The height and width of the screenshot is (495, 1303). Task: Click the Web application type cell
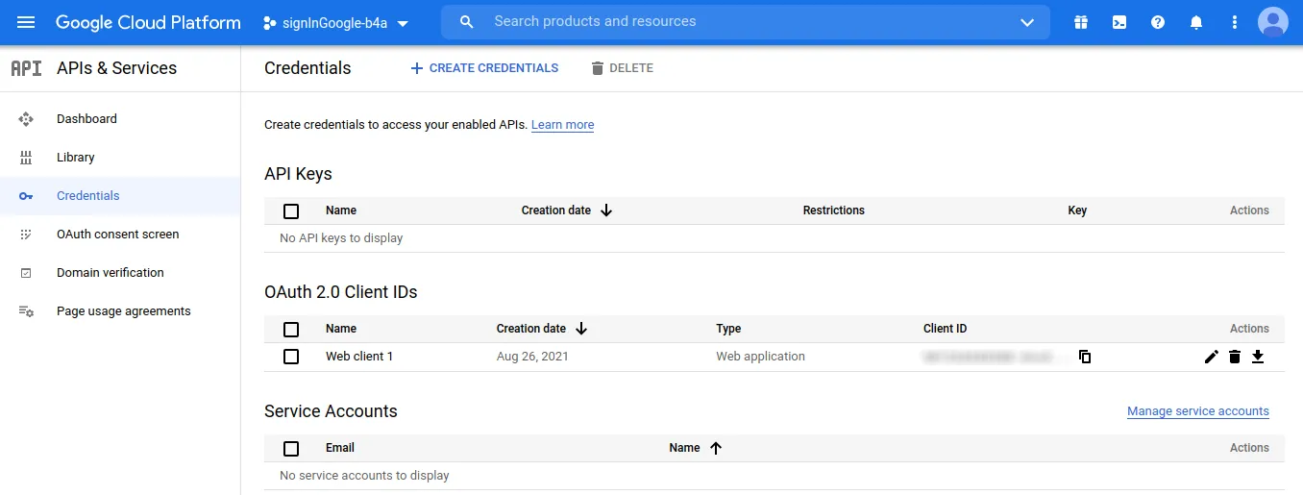tap(760, 357)
